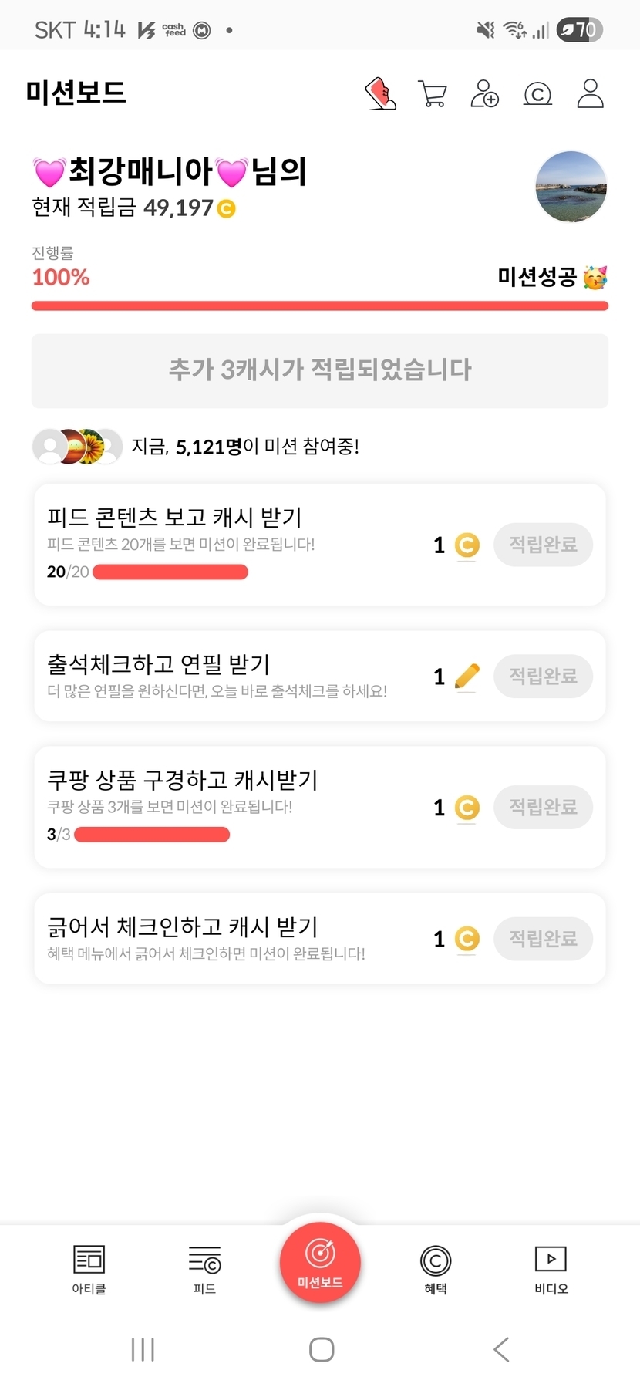The image size is (640, 1387).
Task: Tap the red sneaker icon in header
Action: (380, 94)
